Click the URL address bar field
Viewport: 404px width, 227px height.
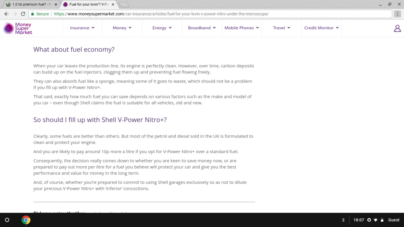pos(210,14)
